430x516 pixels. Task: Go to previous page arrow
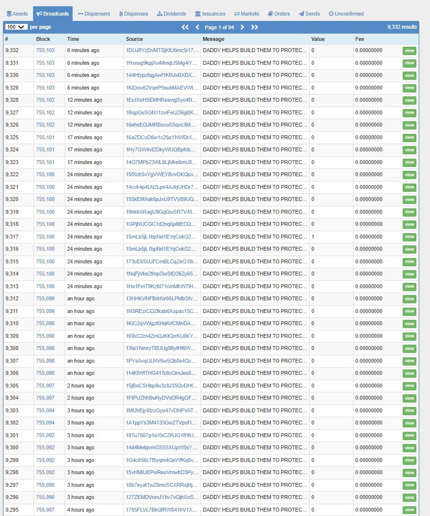(198, 27)
